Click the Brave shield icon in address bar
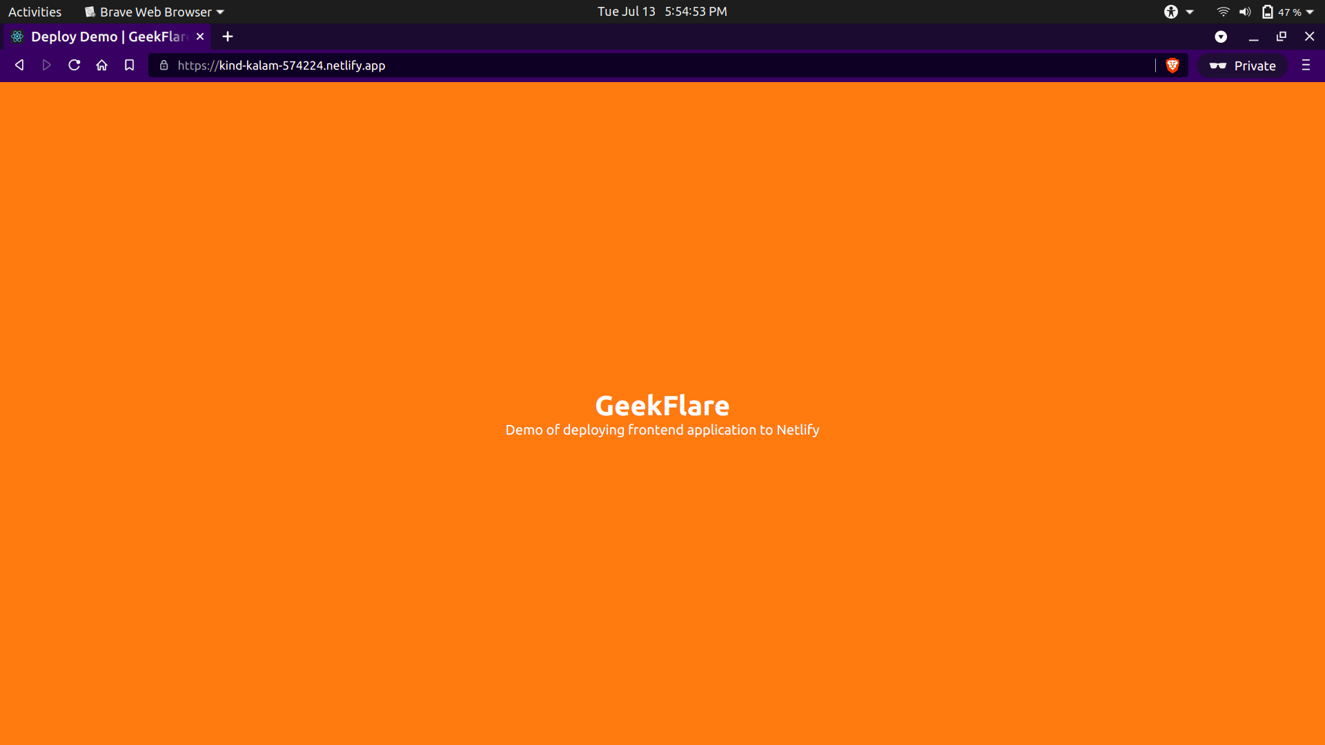Viewport: 1325px width, 745px height. [x=1173, y=66]
